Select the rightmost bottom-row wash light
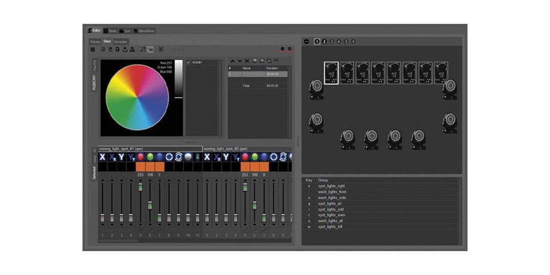The width and height of the screenshot is (550, 275). 419,140
